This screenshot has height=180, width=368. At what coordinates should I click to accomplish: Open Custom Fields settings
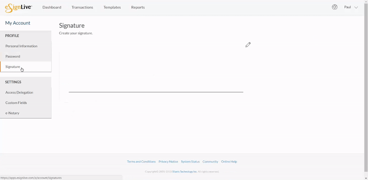[x=26, y=103]
